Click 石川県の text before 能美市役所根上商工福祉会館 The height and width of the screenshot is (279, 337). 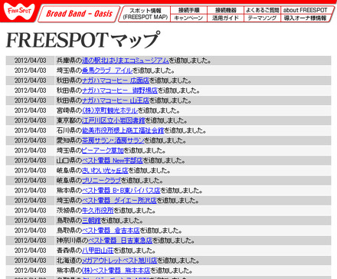69,130
